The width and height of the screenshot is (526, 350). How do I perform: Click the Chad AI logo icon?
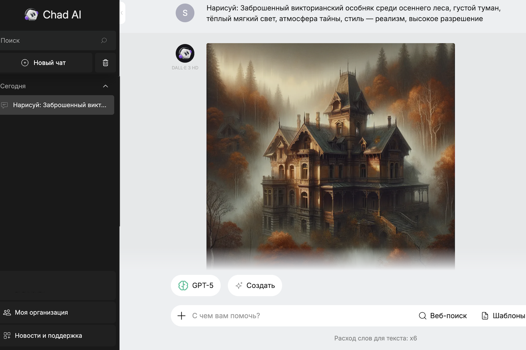pyautogui.click(x=31, y=15)
